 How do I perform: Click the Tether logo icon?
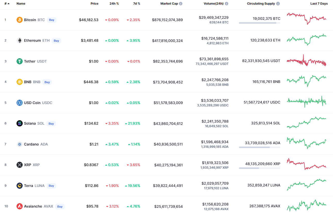(x=20, y=61)
